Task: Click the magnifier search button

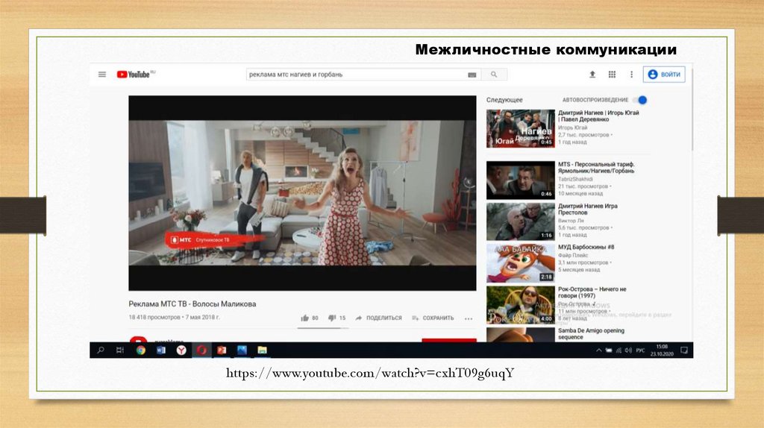Action: [494, 75]
